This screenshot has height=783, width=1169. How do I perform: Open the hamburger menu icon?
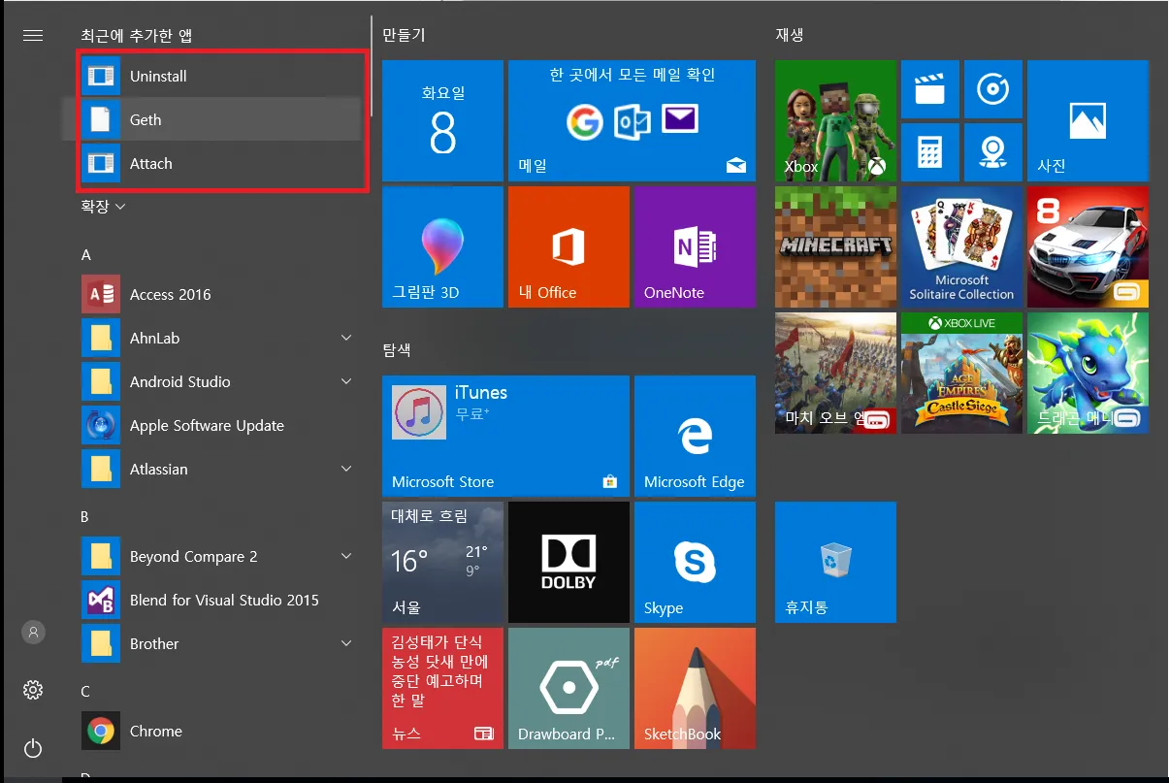(33, 35)
